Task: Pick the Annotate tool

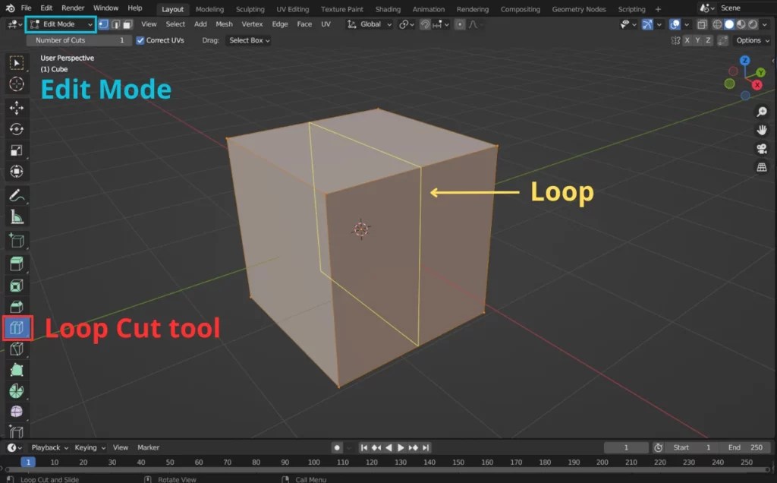Action: point(17,194)
